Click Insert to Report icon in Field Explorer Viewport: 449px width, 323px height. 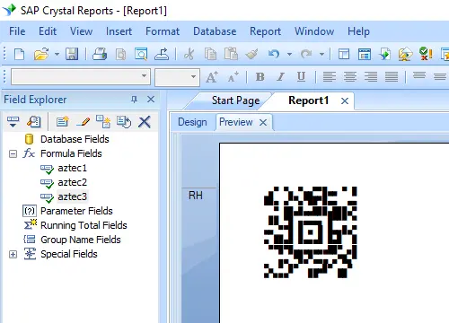(x=13, y=122)
